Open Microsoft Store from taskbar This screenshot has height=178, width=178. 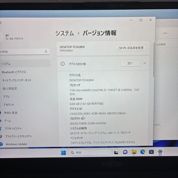pos(151,152)
